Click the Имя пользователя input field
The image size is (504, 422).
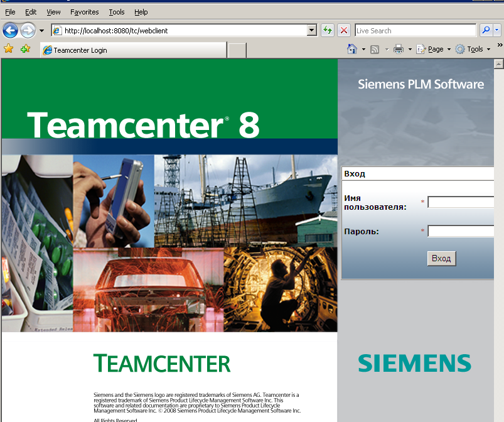pyautogui.click(x=461, y=202)
